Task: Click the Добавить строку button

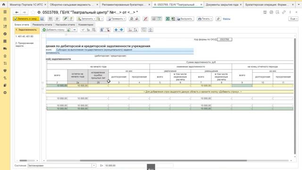Action: coord(53,30)
